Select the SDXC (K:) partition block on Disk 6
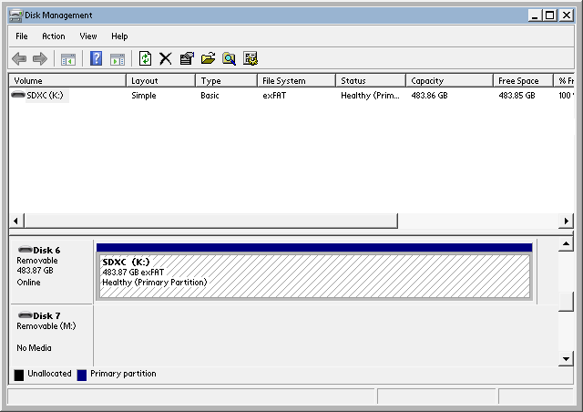The image size is (583, 412). 314,276
